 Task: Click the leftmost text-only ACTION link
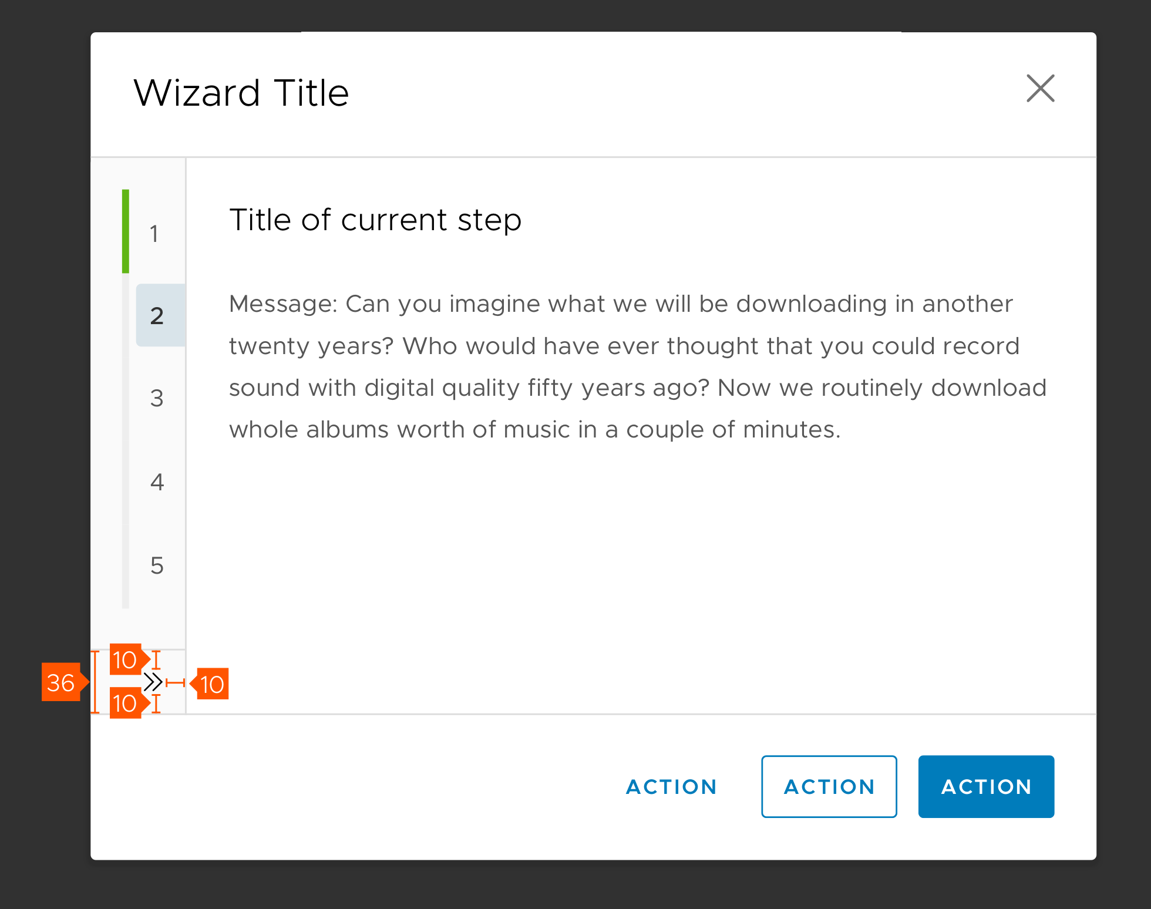(671, 787)
